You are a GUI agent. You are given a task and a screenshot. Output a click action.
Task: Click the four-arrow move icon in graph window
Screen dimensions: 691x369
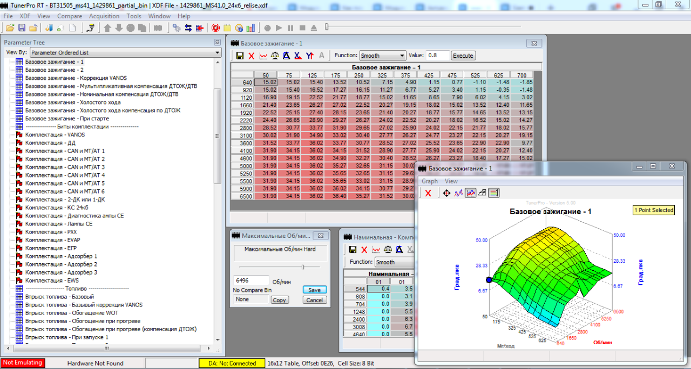pyautogui.click(x=446, y=193)
